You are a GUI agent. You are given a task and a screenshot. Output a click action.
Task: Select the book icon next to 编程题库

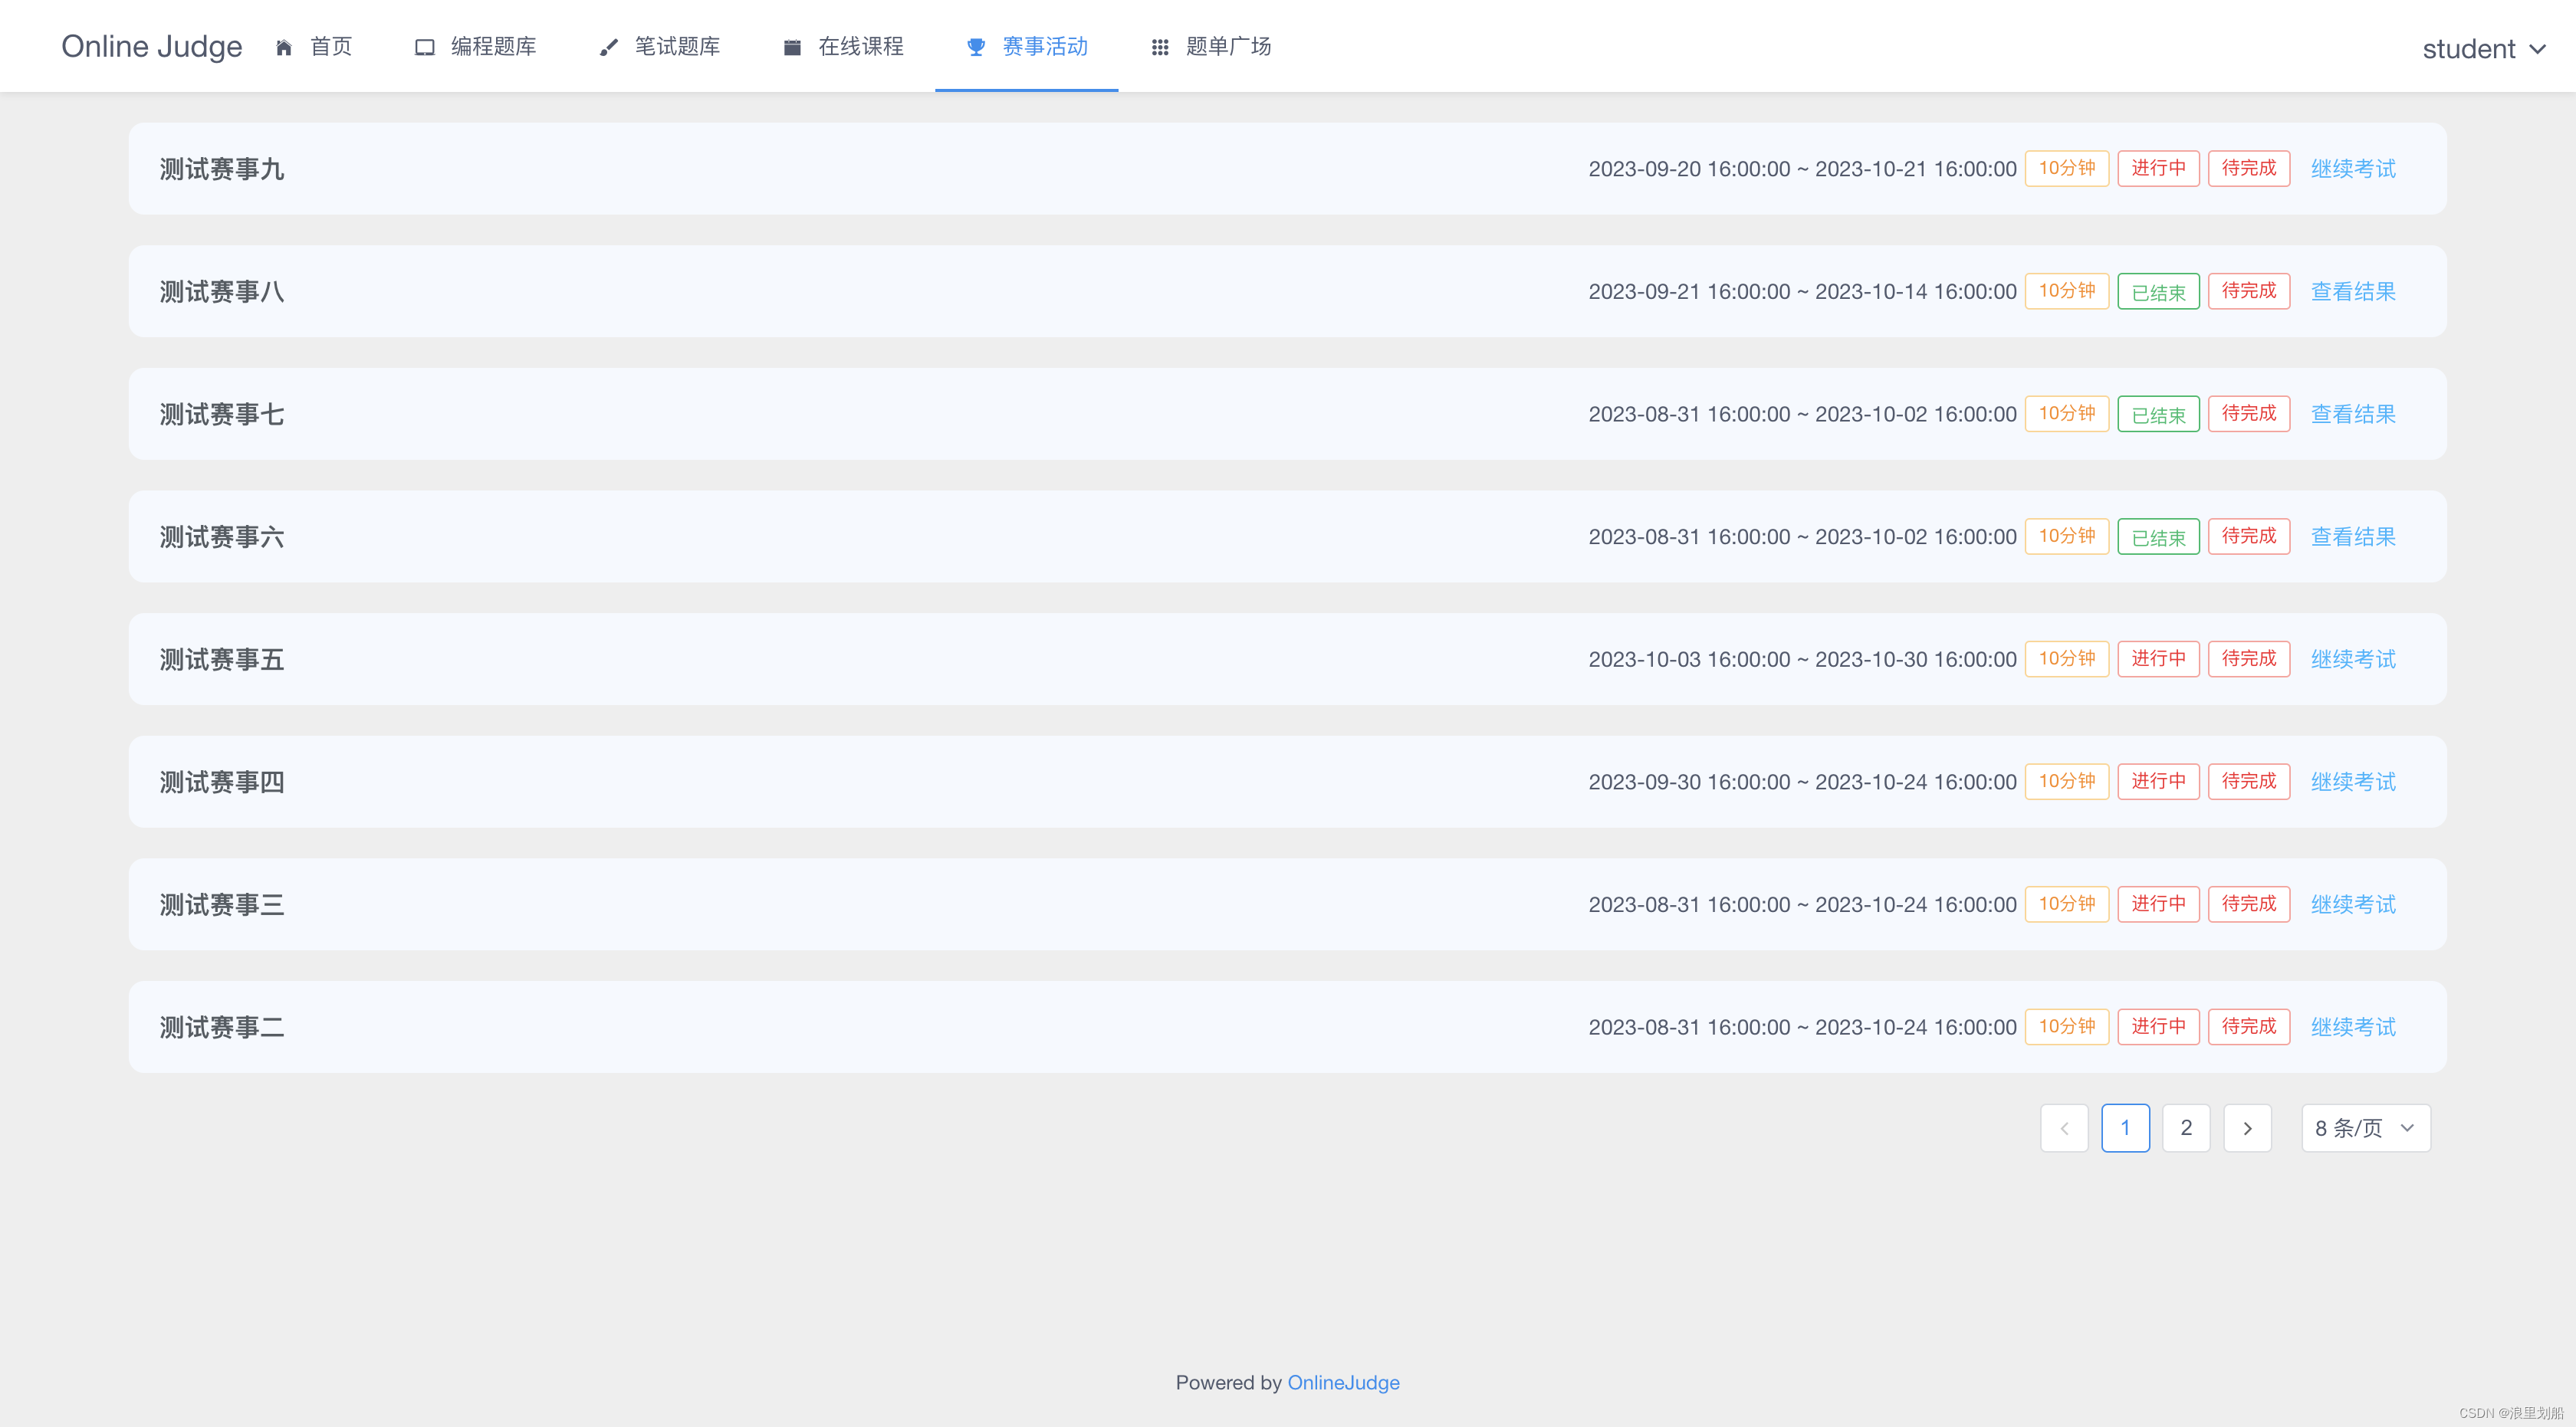coord(425,46)
